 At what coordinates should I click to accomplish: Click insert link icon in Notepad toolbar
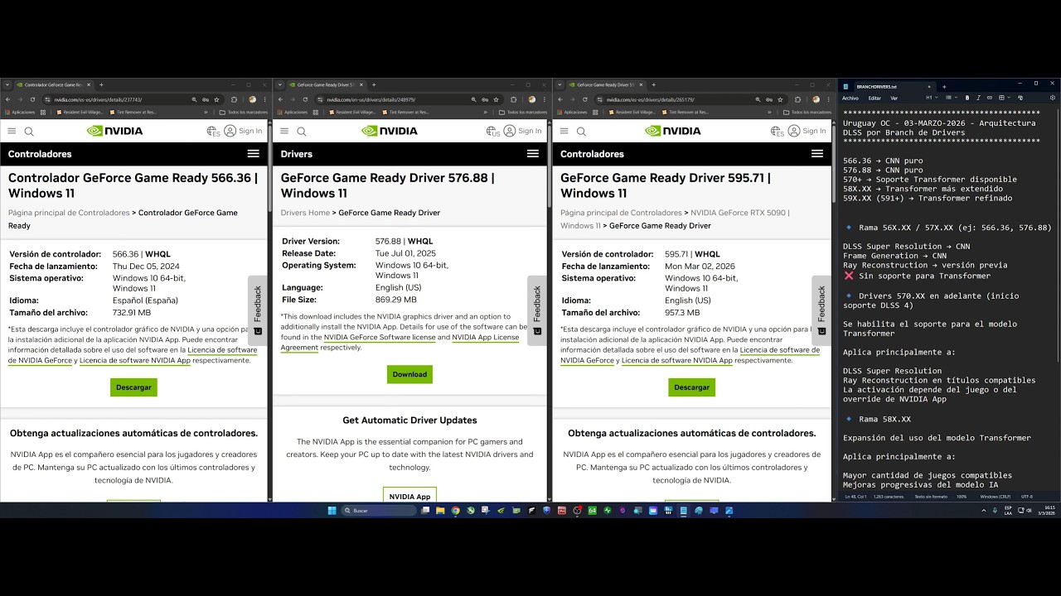[x=990, y=98]
